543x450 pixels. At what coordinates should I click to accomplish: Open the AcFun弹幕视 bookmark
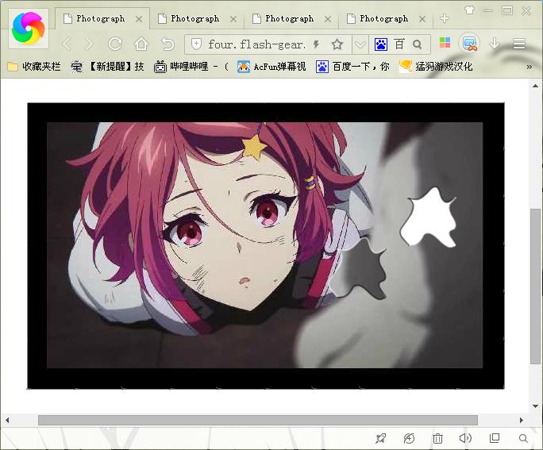(271, 67)
